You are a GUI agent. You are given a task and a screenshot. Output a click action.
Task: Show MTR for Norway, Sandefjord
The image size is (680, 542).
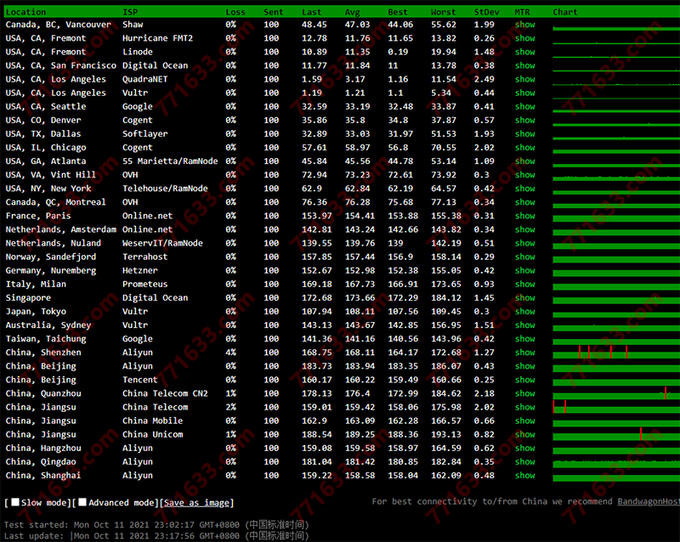[524, 257]
